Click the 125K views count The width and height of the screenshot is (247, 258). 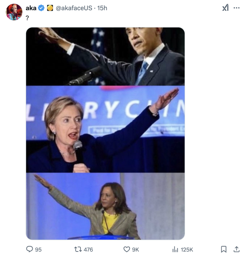click(187, 250)
